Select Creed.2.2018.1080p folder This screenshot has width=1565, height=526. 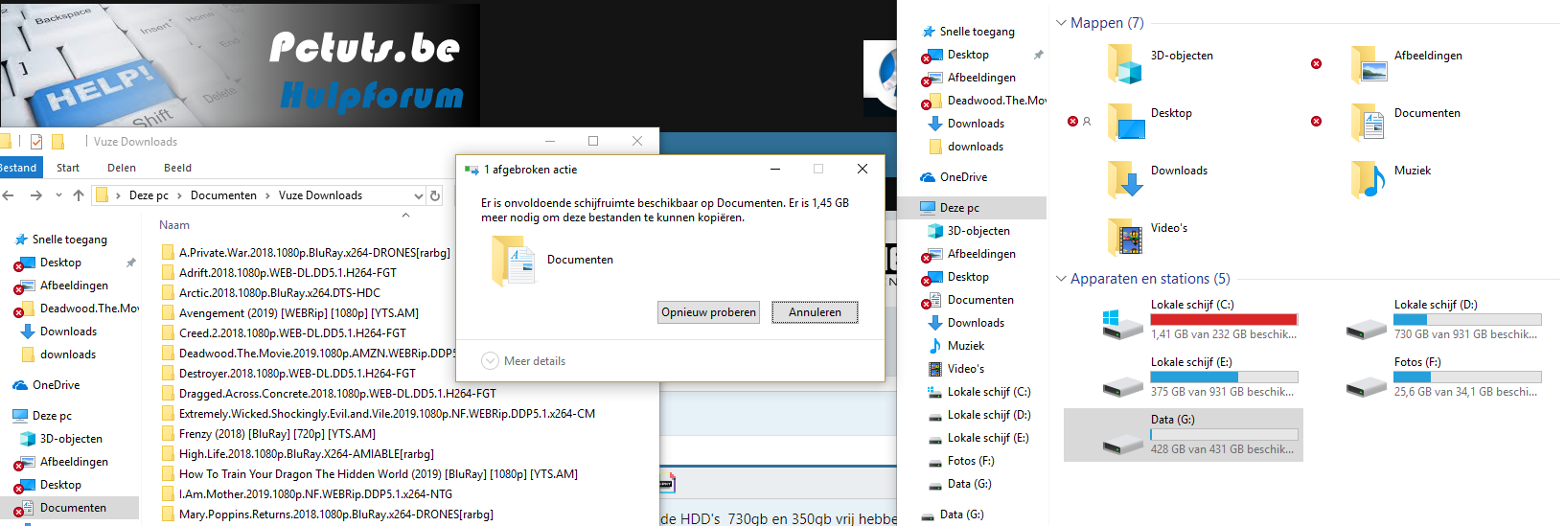pyautogui.click(x=284, y=333)
